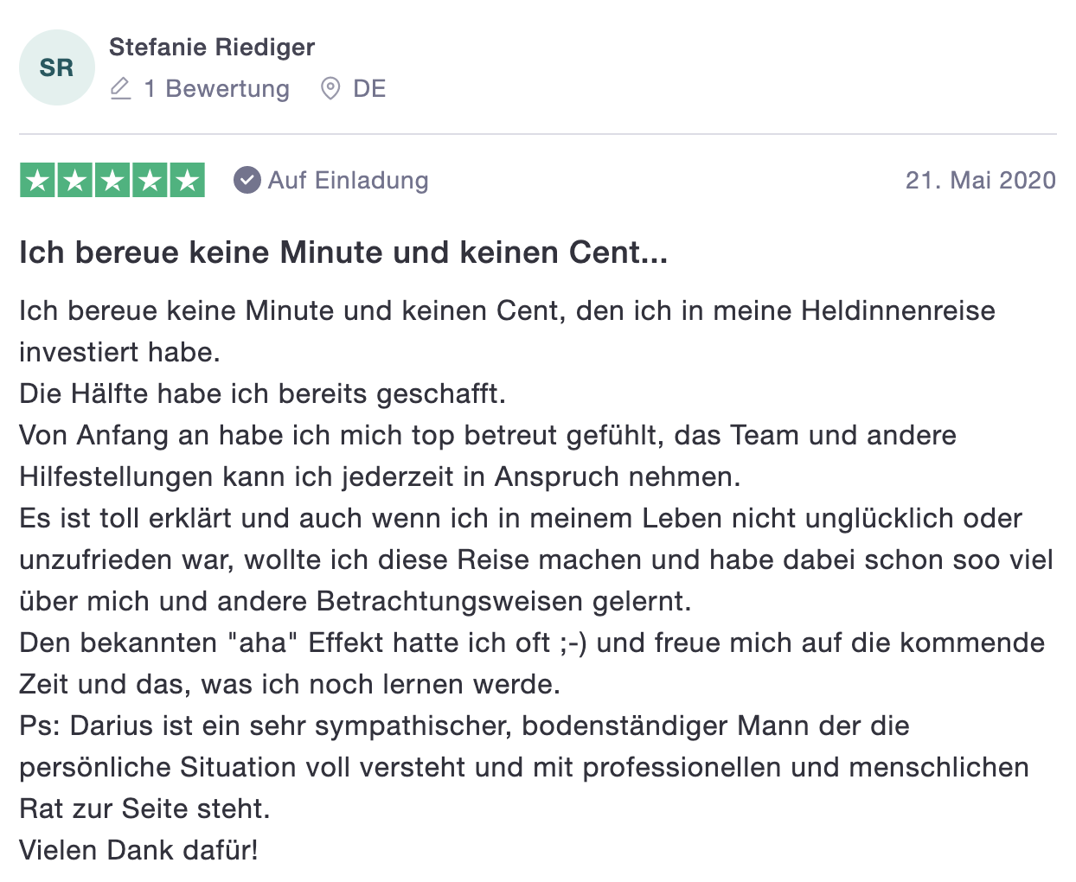The height and width of the screenshot is (882, 1076).
Task: Open reviewer profile Stefanie Riediger
Action: [212, 47]
